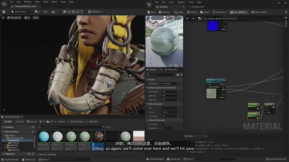This screenshot has height=162, width=289.
Task: Open the Group dropdown in Details
Action: (169, 112)
